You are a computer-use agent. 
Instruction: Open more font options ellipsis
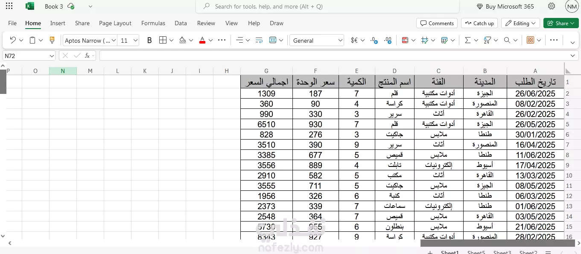pos(222,40)
